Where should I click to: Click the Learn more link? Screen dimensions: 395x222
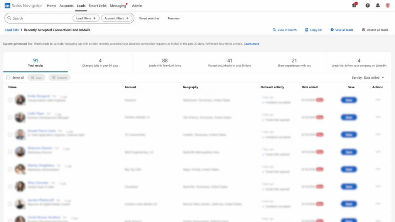252,44
